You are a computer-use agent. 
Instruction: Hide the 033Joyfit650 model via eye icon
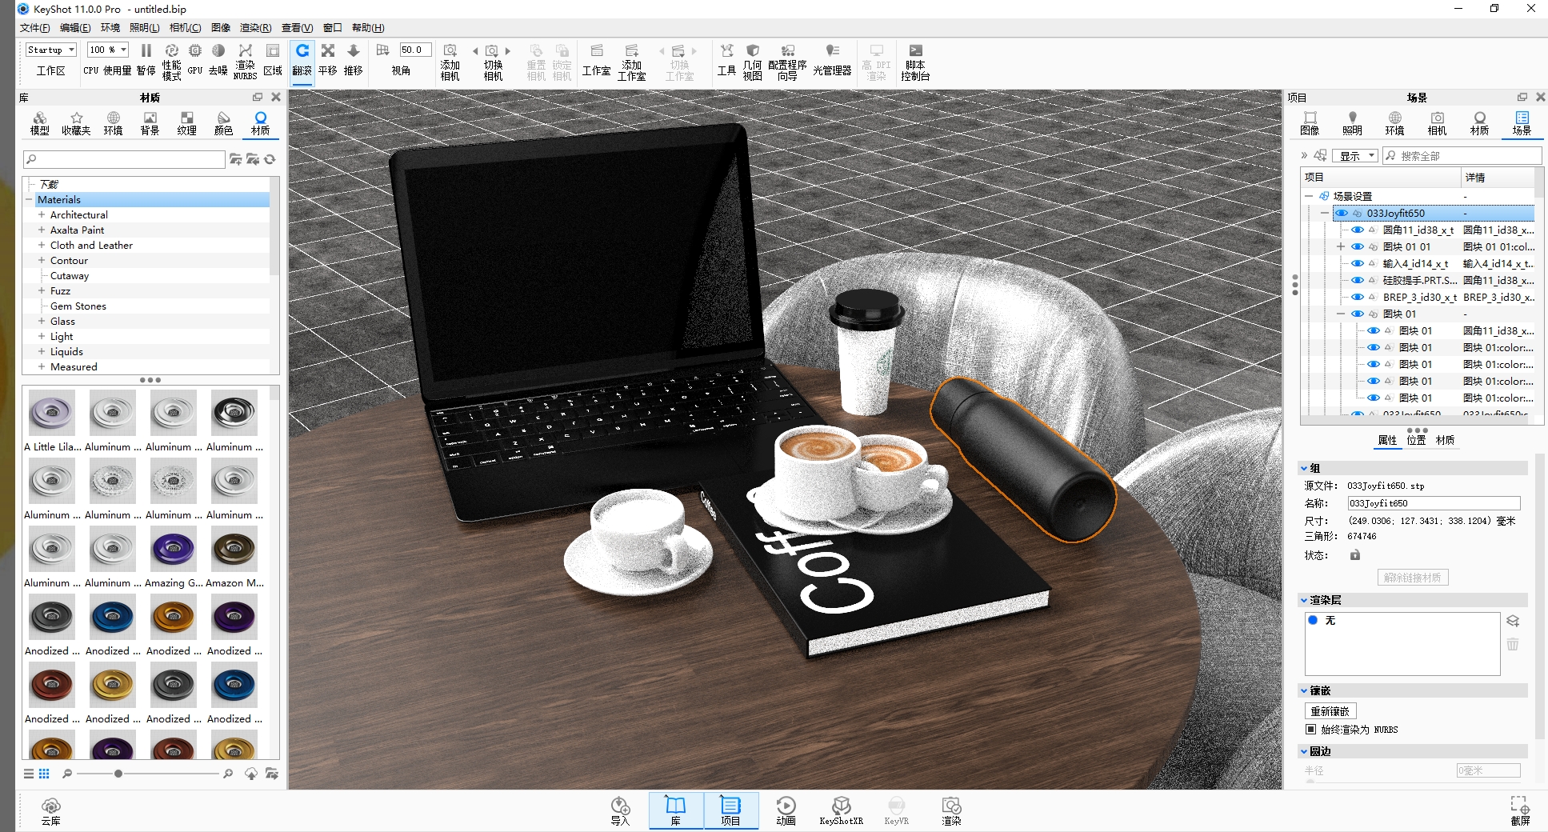(1342, 214)
